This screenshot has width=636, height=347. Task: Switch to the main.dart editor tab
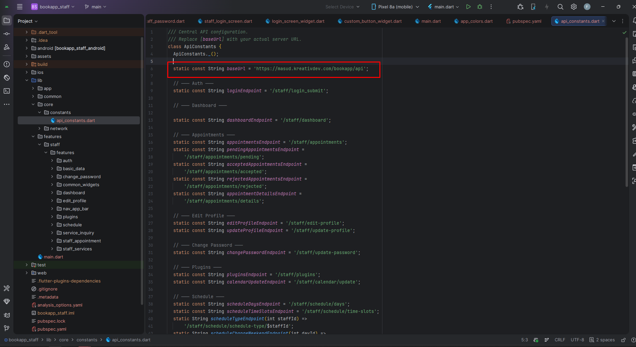tap(428, 21)
